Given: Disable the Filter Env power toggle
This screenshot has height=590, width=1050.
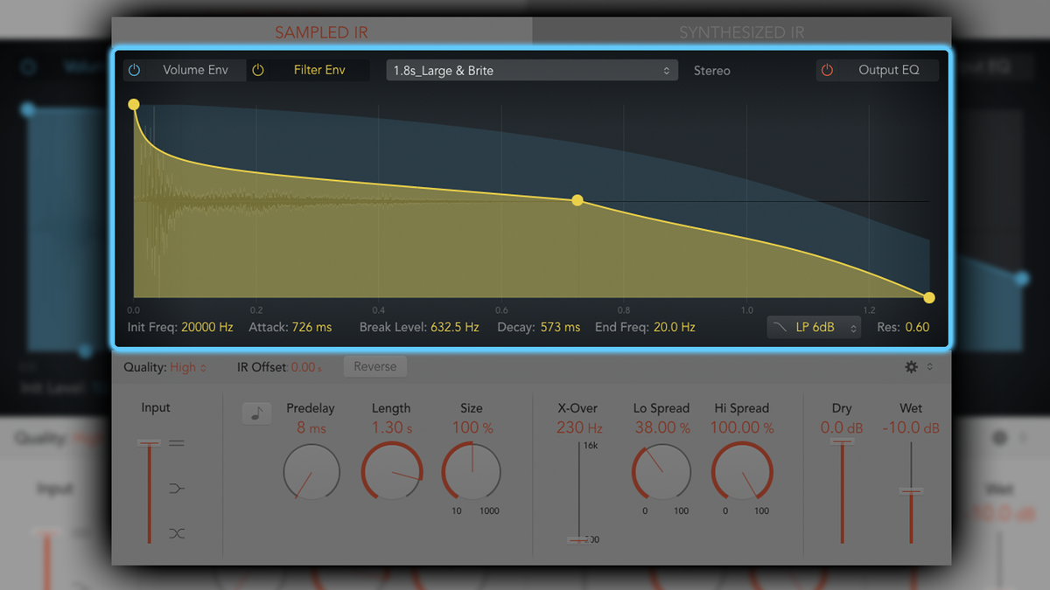Looking at the screenshot, I should coord(259,70).
